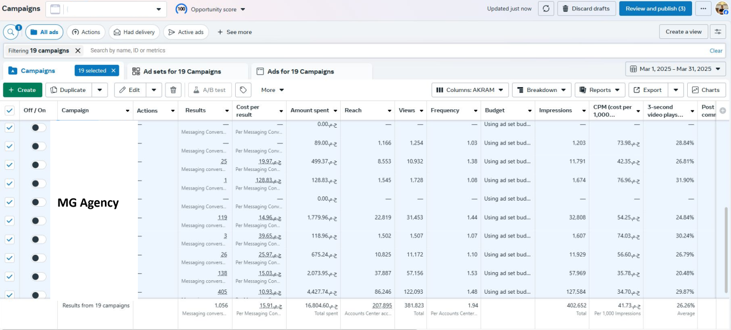Click the tag label icon in toolbar
Viewport: 731px width, 330px height.
pyautogui.click(x=243, y=90)
